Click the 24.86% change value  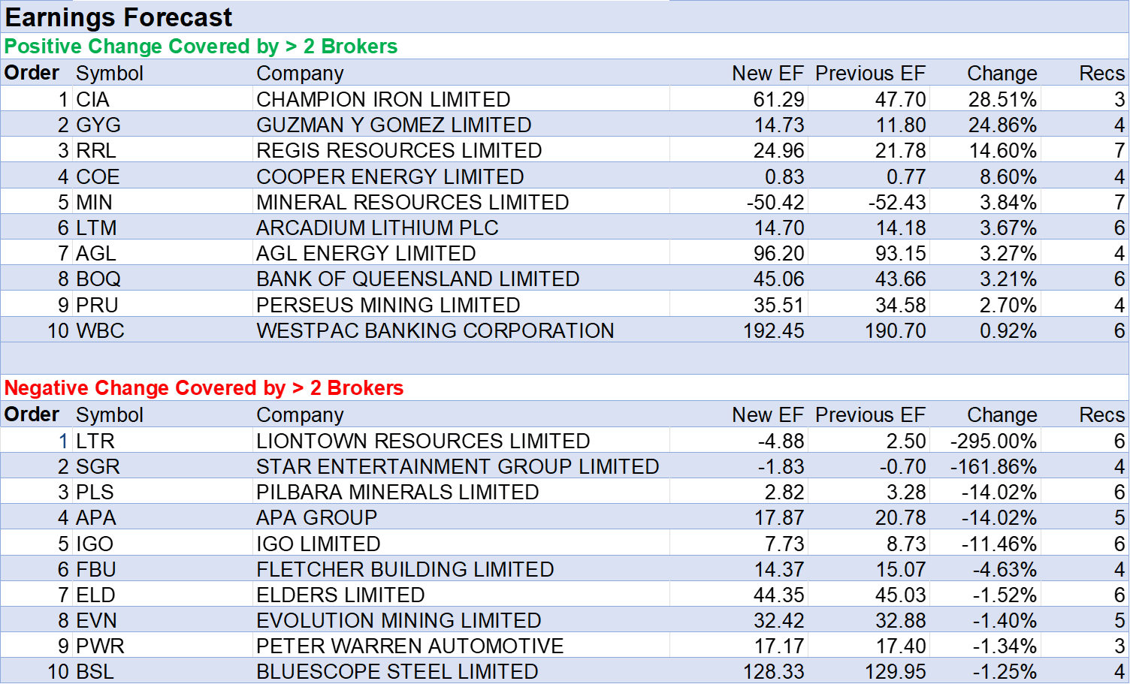pos(1002,125)
